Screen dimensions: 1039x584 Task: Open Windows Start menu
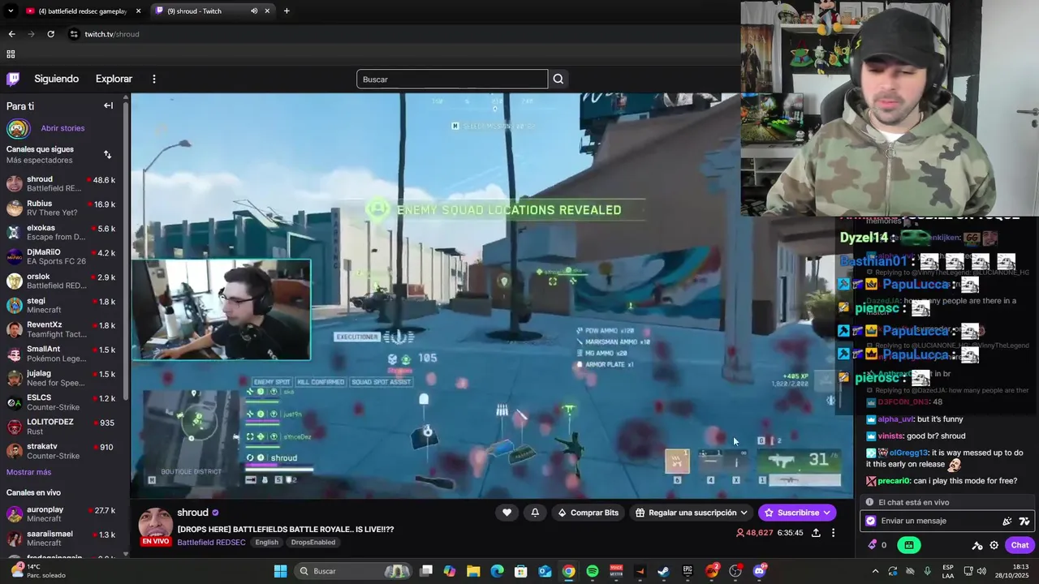coord(280,571)
